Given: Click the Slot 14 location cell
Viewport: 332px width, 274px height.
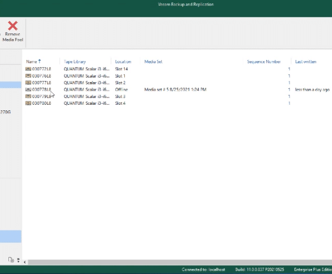Looking at the screenshot, I should (x=121, y=69).
